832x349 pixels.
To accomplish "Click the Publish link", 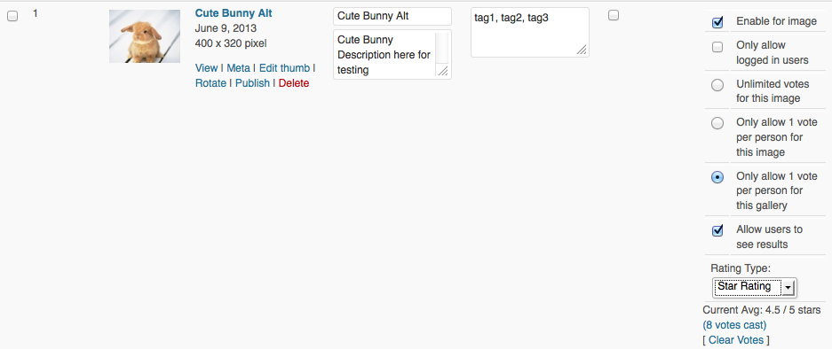I will [252, 83].
